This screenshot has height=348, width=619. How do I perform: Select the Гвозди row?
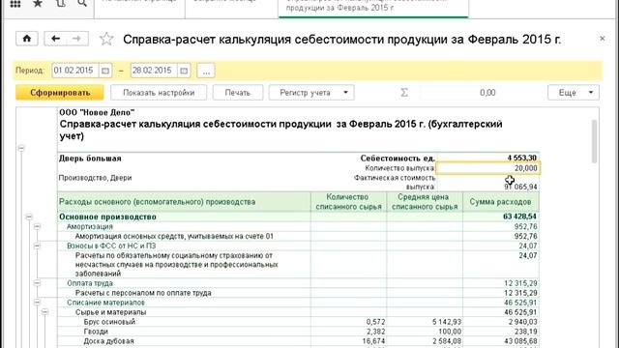(x=298, y=332)
